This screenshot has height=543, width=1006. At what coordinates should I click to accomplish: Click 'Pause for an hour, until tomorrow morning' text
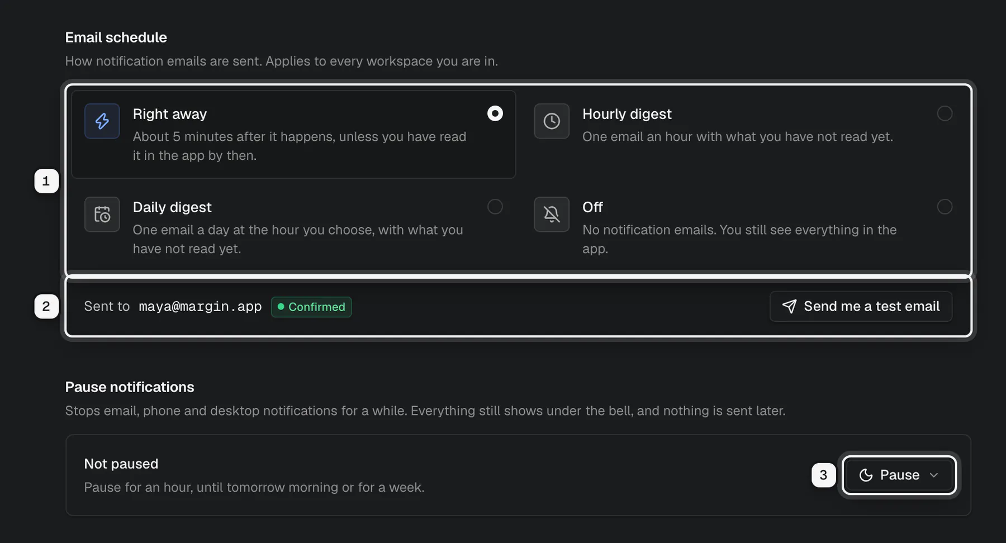point(254,487)
